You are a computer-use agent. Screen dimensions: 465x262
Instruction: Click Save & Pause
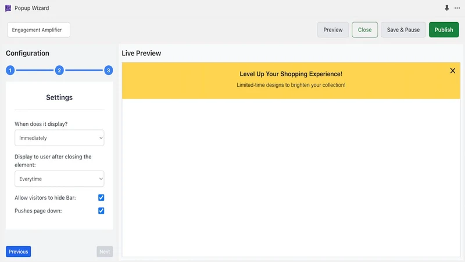[x=403, y=30]
